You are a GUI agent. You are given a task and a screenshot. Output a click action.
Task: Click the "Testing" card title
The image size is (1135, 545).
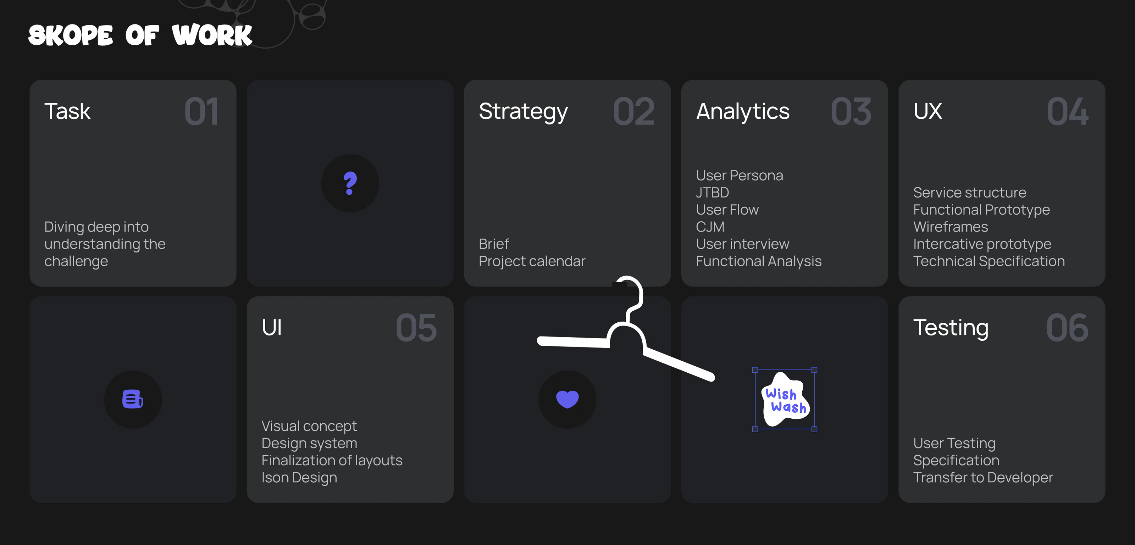click(951, 328)
